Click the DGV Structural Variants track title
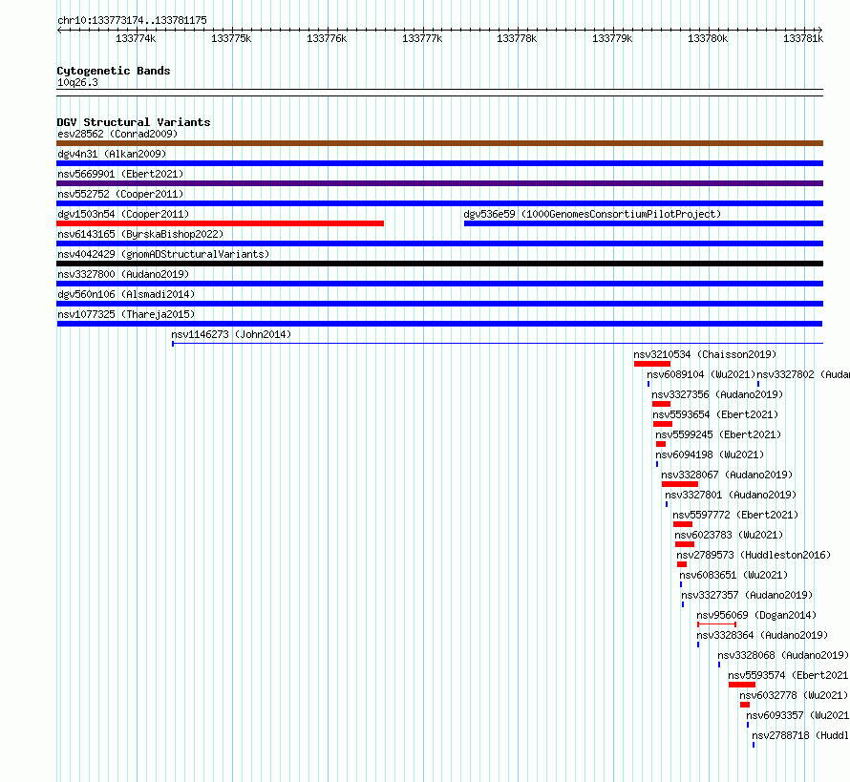 click(134, 122)
